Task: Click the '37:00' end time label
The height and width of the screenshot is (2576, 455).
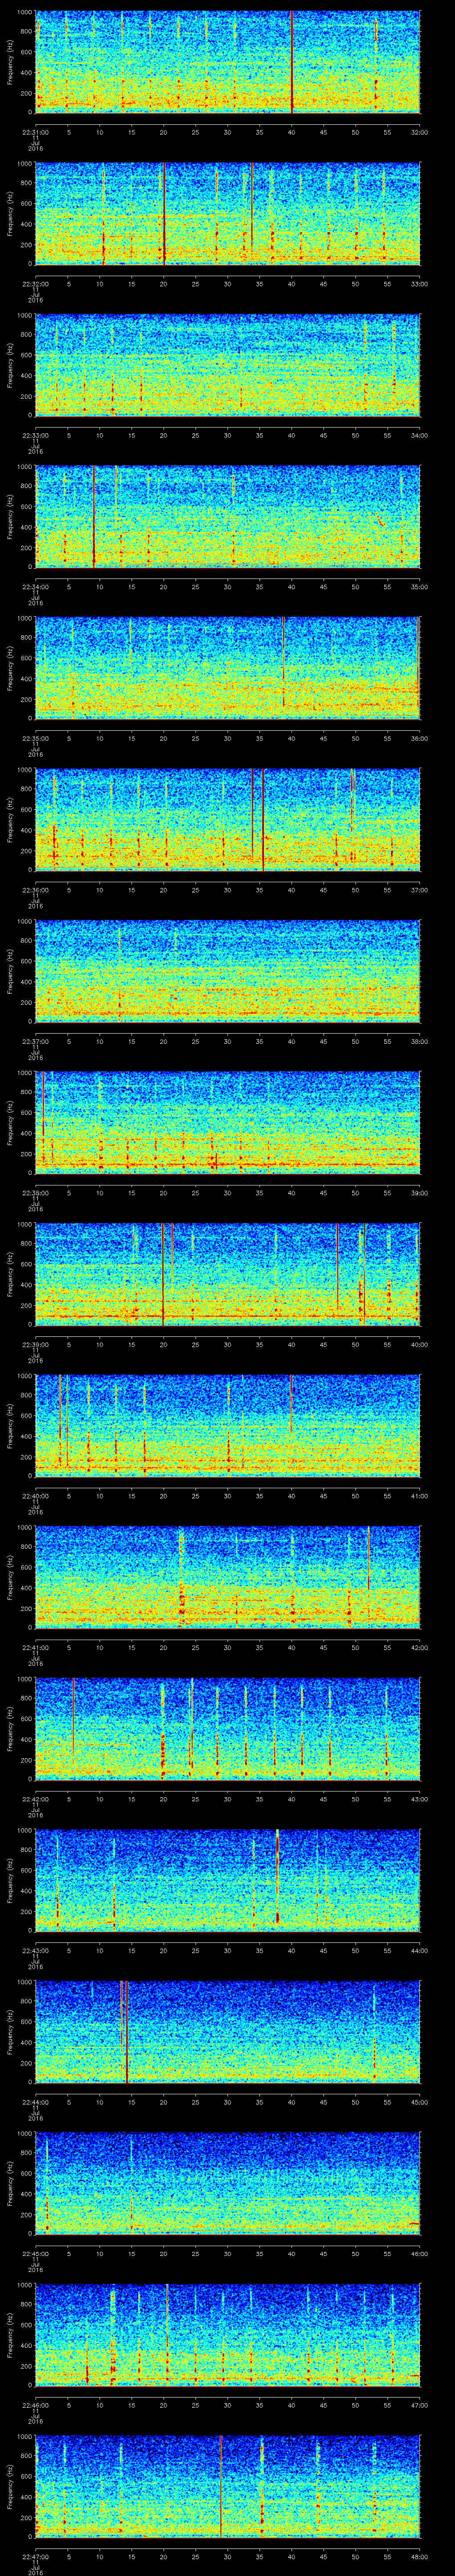Action: [x=419, y=890]
